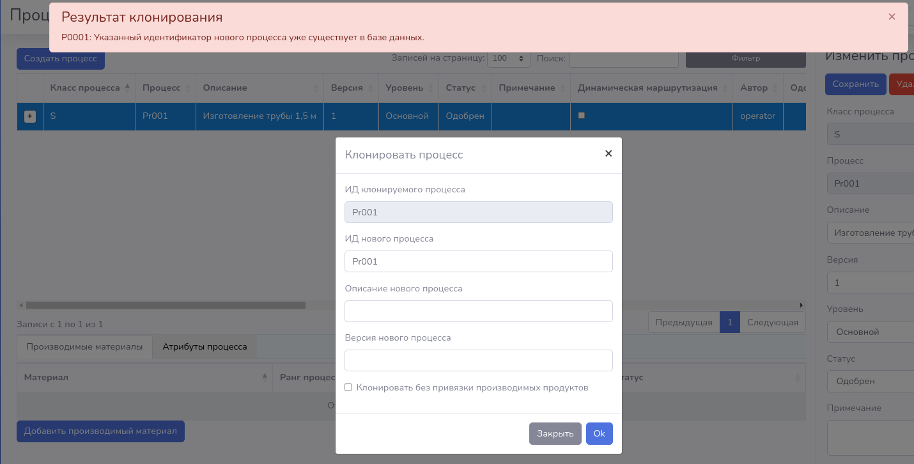The width and height of the screenshot is (914, 464).
Task: Open the Статус dropdown showing Одобрен
Action: coord(869,381)
